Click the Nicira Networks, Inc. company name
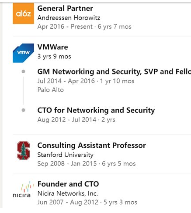Viewport: 191px width, 213px height. point(68,193)
